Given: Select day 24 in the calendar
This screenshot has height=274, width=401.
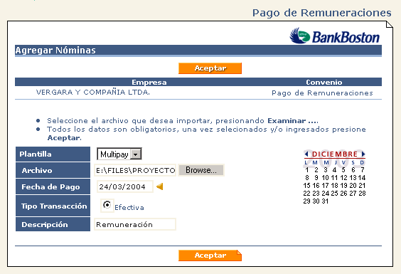Looking at the screenshot, I should pyautogui.click(x=326, y=194).
